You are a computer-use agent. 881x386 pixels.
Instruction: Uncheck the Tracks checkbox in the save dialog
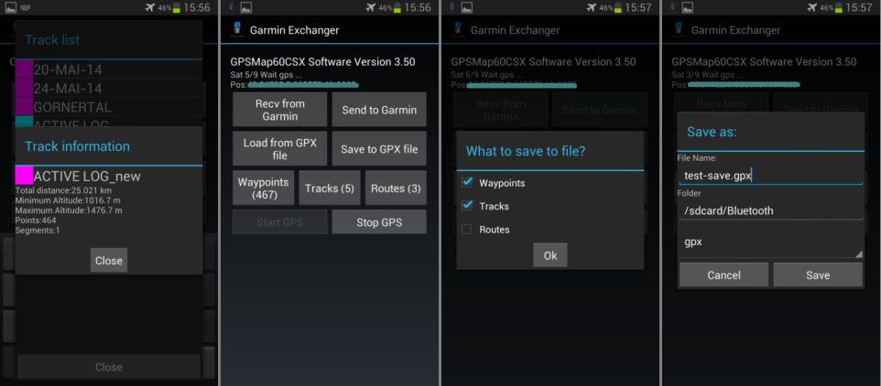(x=466, y=206)
